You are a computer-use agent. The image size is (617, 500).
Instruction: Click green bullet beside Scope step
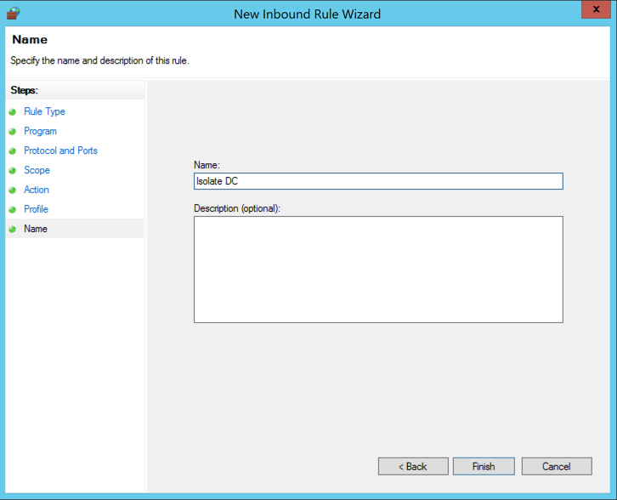click(x=13, y=170)
